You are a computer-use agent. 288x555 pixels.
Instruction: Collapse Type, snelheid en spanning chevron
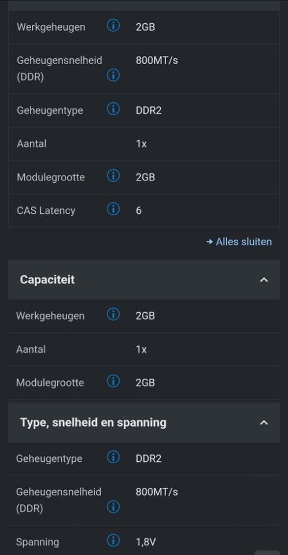point(264,423)
